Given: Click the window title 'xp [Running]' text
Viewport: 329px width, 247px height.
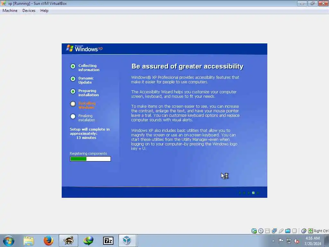Looking at the screenshot, I should pyautogui.click(x=19, y=4).
